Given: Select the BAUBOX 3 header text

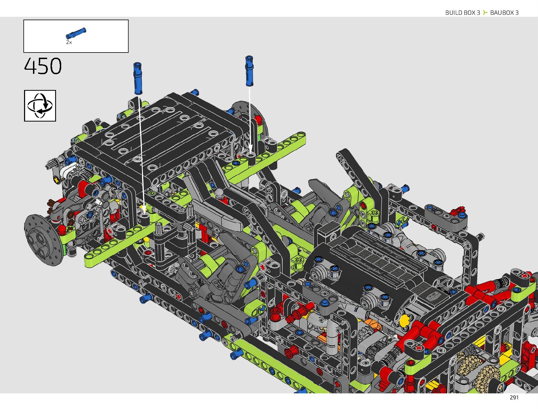Looking at the screenshot, I should tap(504, 13).
